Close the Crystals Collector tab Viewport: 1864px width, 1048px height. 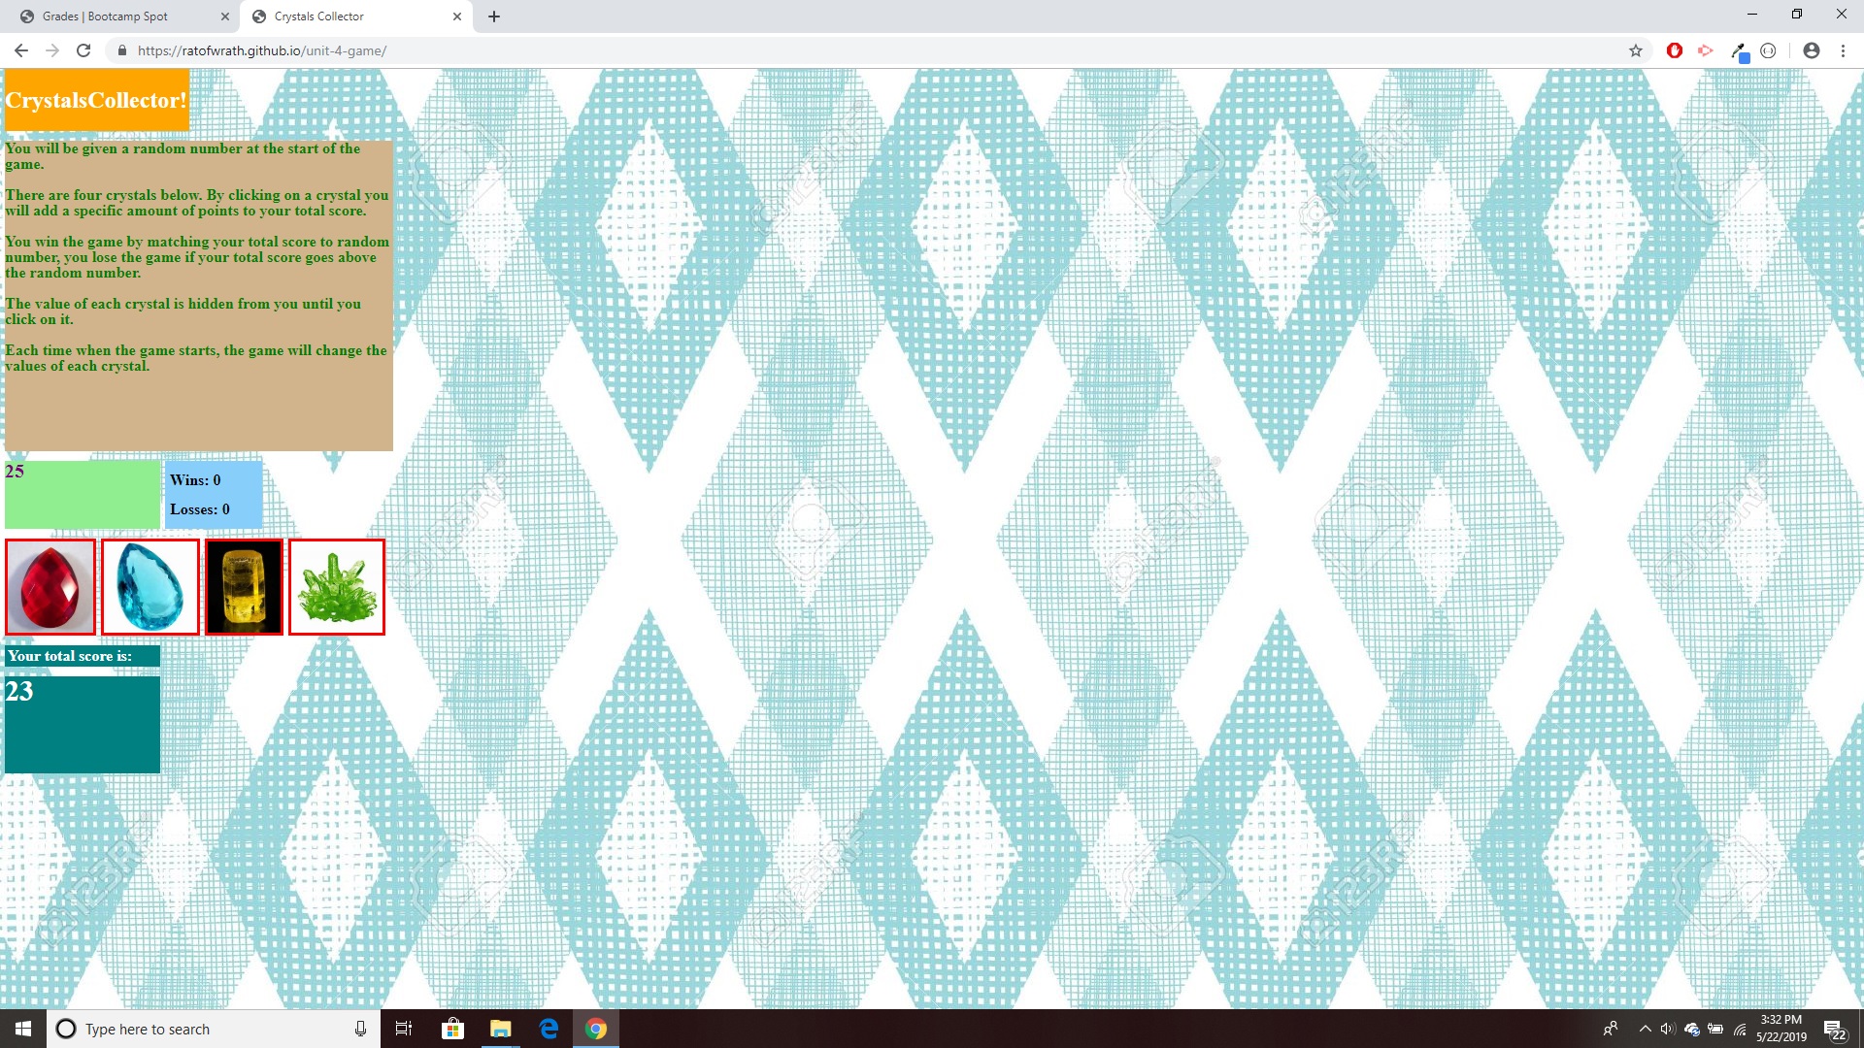(x=457, y=16)
